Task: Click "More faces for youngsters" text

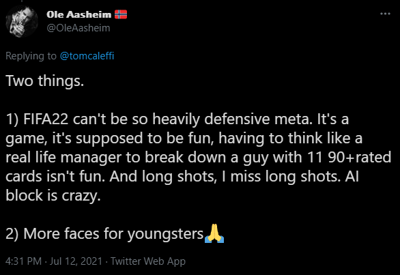Action: click(113, 233)
